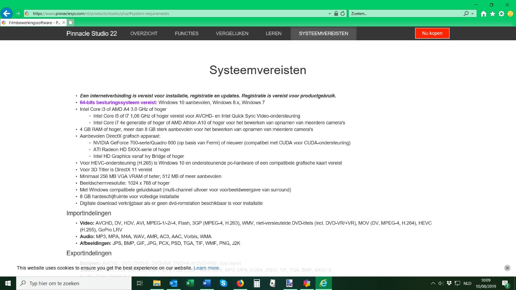Click the Dropbox tray icon

point(449,283)
